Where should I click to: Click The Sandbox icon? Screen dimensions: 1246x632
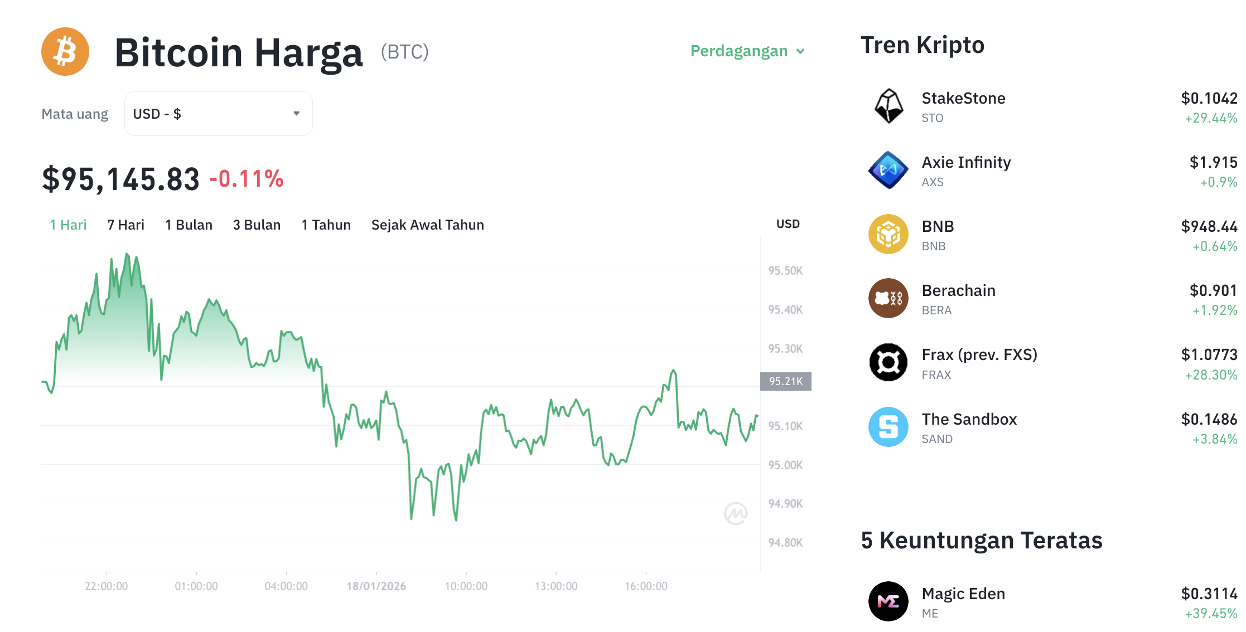pyautogui.click(x=888, y=427)
